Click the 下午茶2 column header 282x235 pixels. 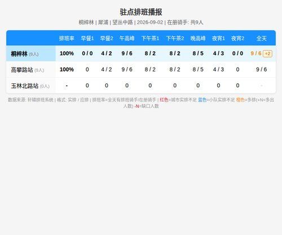coord(175,38)
